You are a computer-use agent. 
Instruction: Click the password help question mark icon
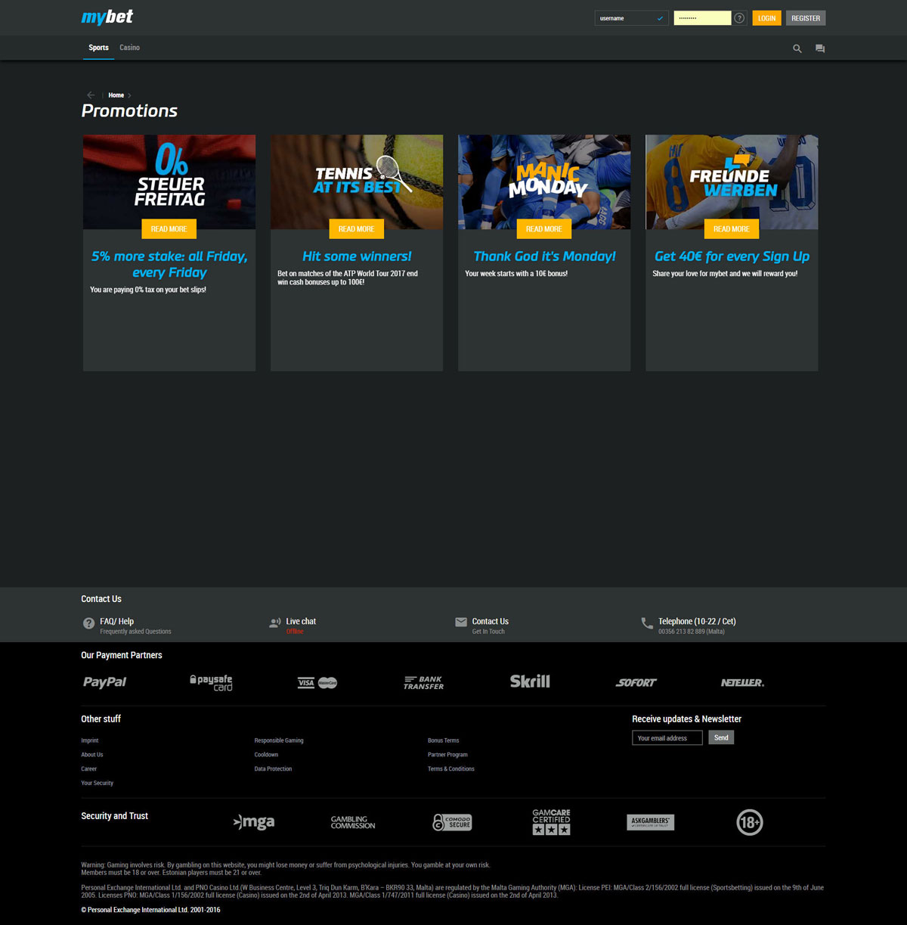(740, 18)
